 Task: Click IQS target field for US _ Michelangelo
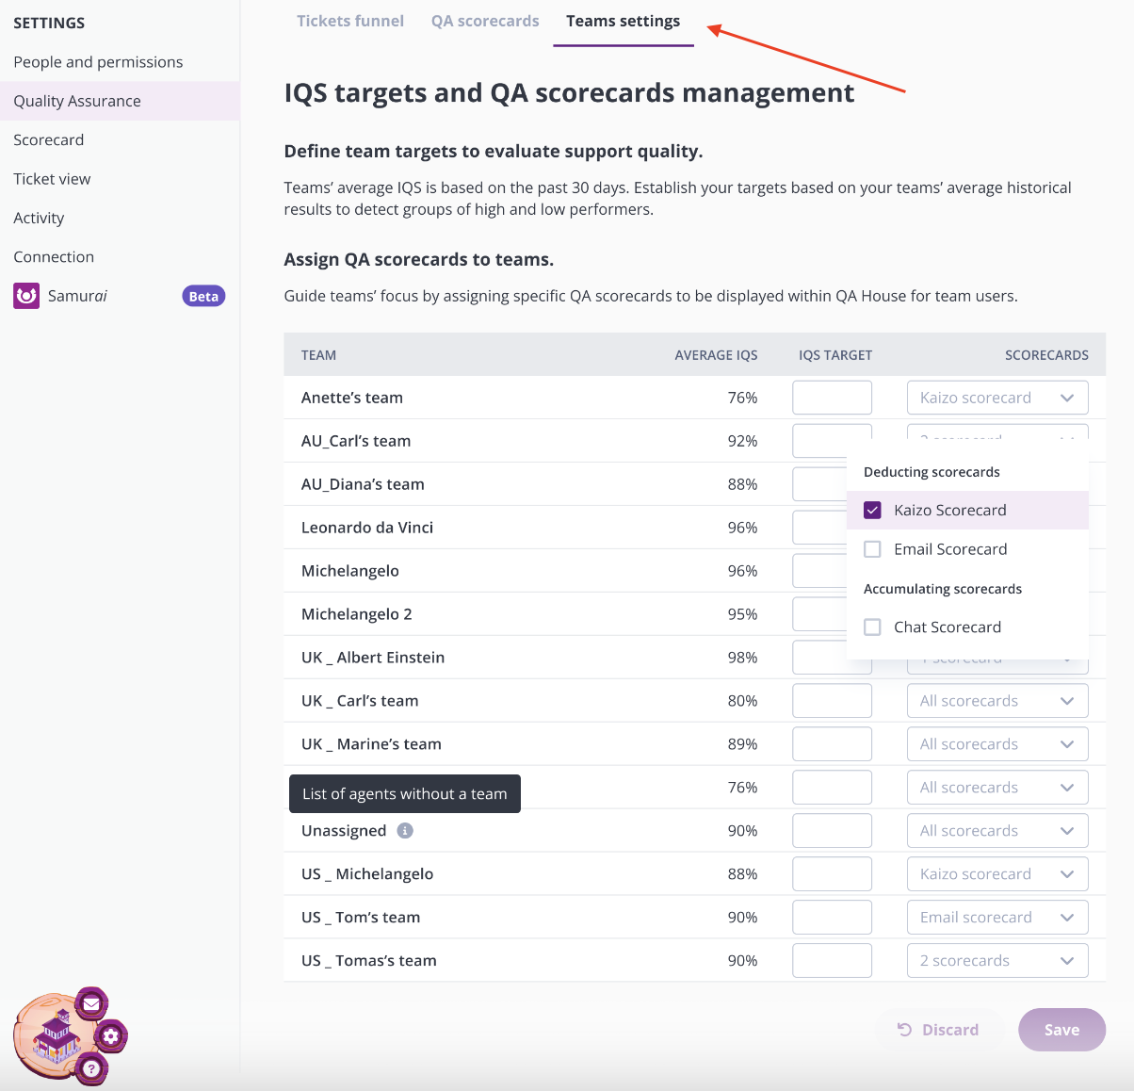pos(833,874)
